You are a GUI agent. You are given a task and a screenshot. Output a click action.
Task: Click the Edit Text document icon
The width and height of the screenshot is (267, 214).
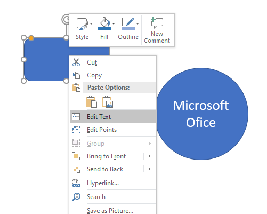click(76, 117)
